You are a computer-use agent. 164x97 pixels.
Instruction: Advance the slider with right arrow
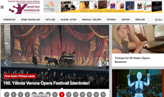point(104,63)
